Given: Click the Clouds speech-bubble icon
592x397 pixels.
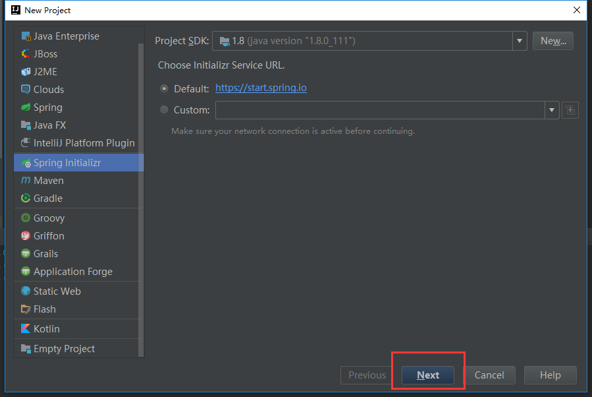Looking at the screenshot, I should pos(26,90).
